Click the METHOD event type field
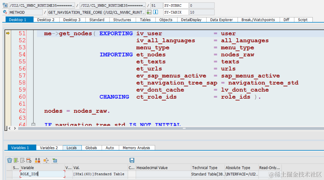This screenshot has height=180, width=324. click(26, 12)
